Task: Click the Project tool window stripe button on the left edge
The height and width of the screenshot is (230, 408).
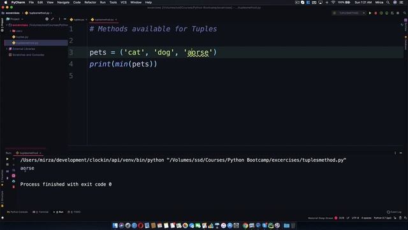Action: pos(2,25)
